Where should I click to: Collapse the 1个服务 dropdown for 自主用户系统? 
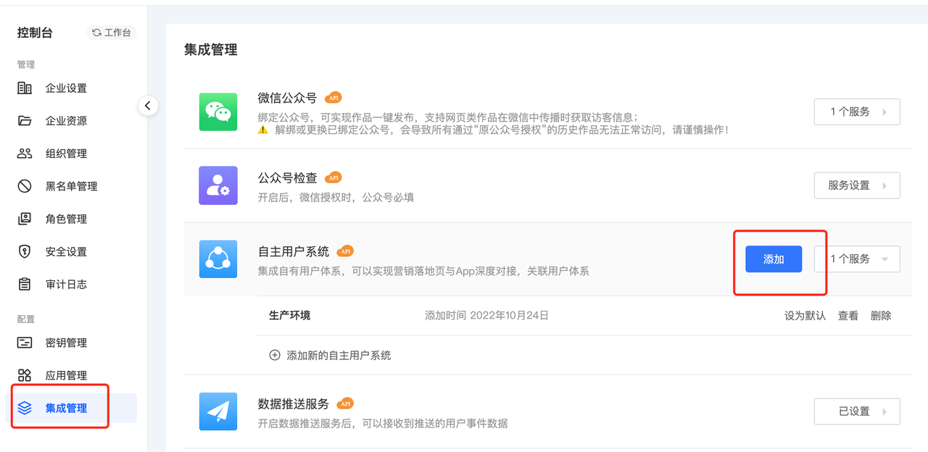(x=857, y=259)
